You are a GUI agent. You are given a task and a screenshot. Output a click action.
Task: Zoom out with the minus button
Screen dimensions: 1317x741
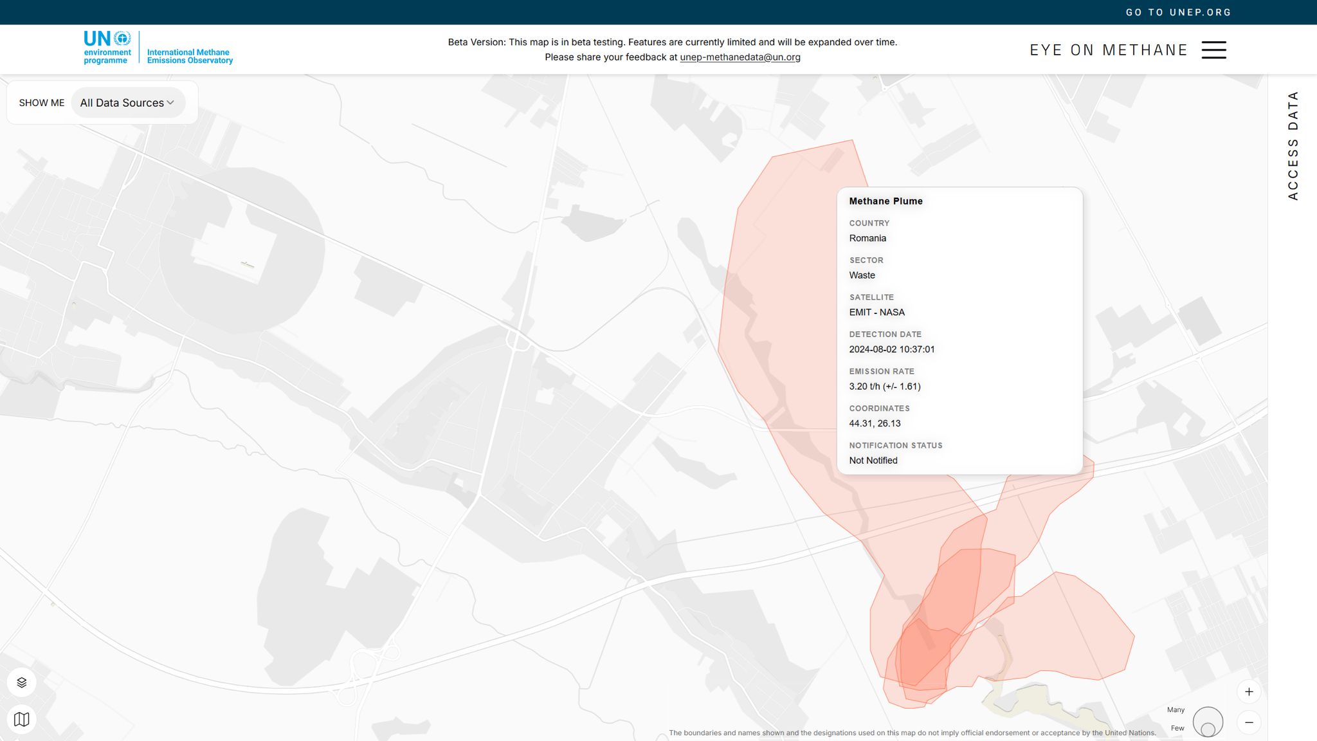(x=1249, y=722)
